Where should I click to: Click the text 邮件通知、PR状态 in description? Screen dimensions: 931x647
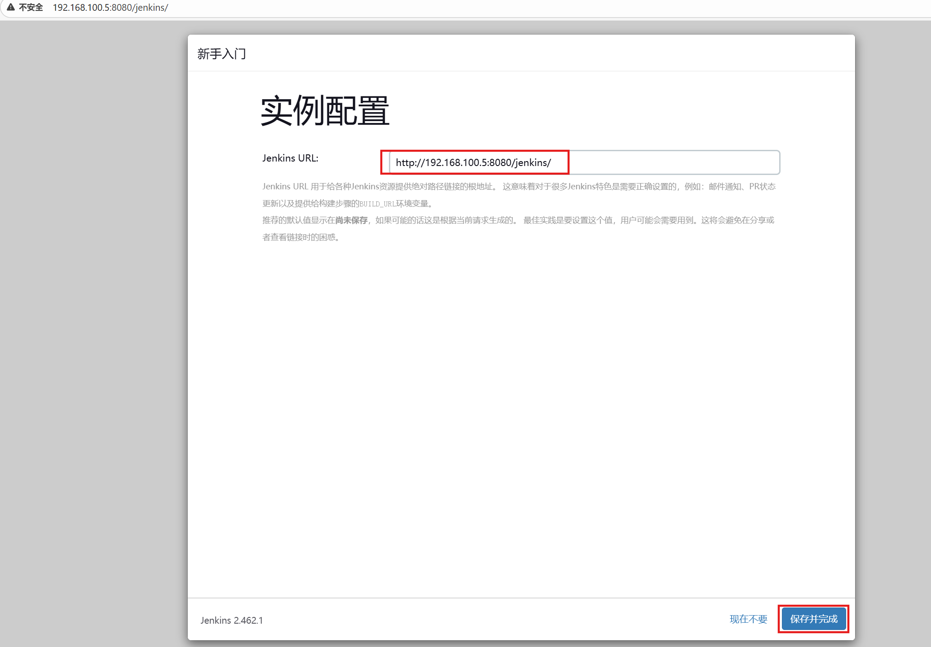click(x=742, y=187)
